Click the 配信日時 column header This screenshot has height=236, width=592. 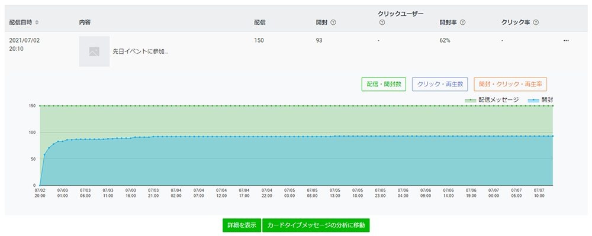pyautogui.click(x=21, y=22)
